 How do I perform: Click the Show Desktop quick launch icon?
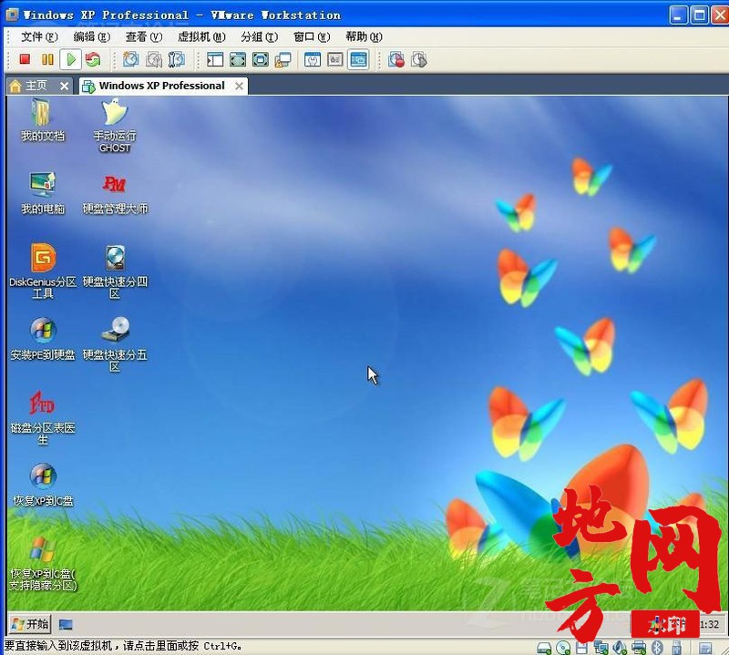tap(66, 624)
